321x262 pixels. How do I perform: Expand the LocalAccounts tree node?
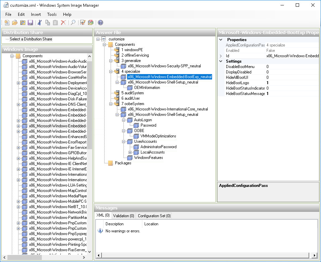pyautogui.click(x=130, y=152)
